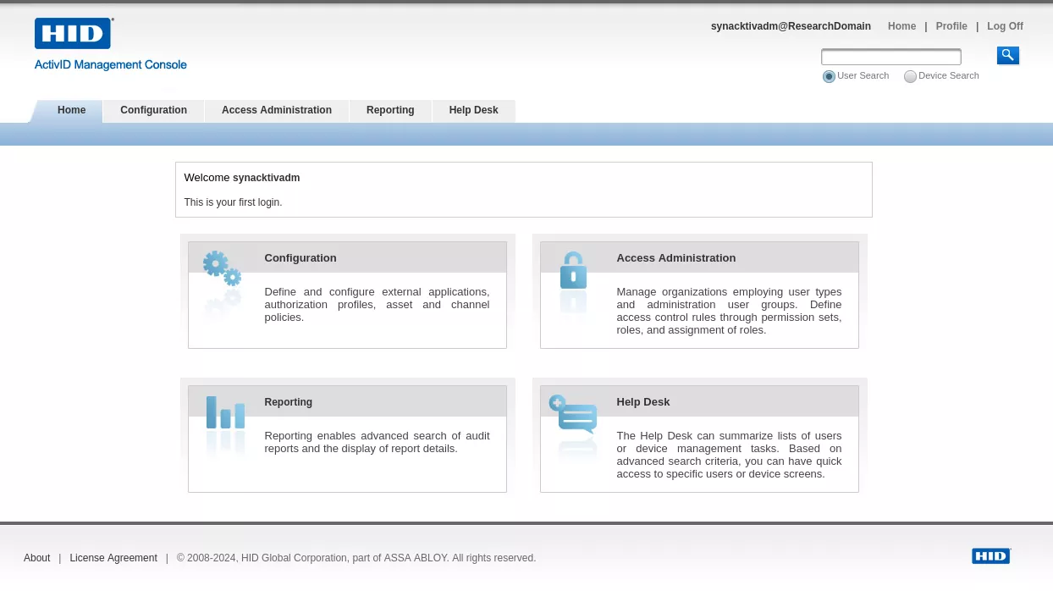Click the search magnifier icon
This screenshot has width=1053, height=591.
[1007, 55]
